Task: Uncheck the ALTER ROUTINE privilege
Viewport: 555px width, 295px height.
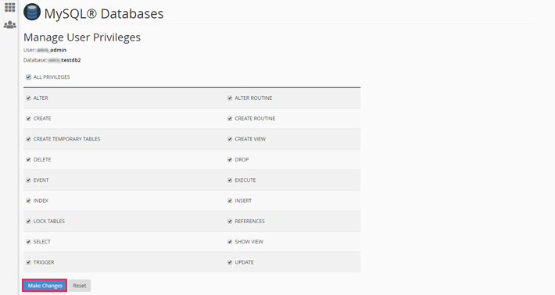Action: point(230,98)
